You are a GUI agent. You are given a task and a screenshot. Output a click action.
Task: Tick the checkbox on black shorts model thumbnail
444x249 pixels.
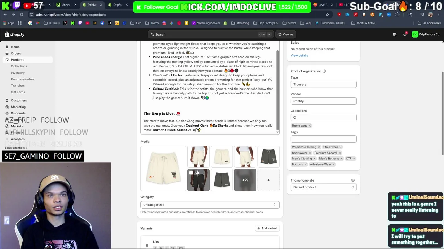[191, 173]
